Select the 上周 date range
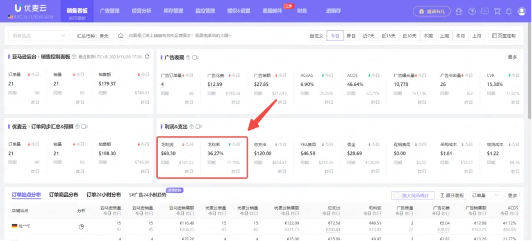Image resolution: width=532 pixels, height=241 pixels. (444, 36)
